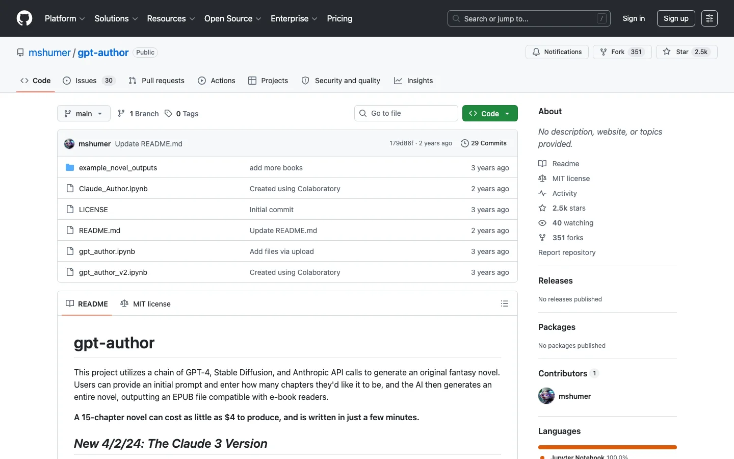Screen dimensions: 734x459
Task: Open Readme link in About sidebar
Action: click(559, 164)
